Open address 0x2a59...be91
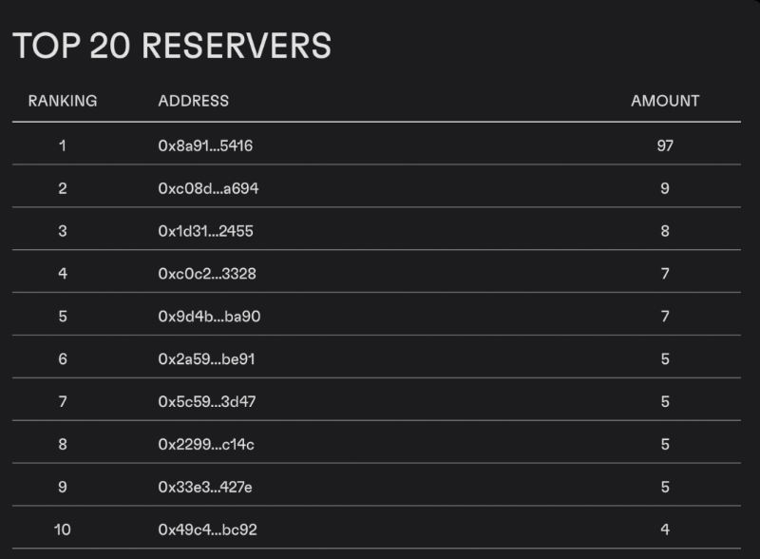This screenshot has width=760, height=559. pos(207,359)
